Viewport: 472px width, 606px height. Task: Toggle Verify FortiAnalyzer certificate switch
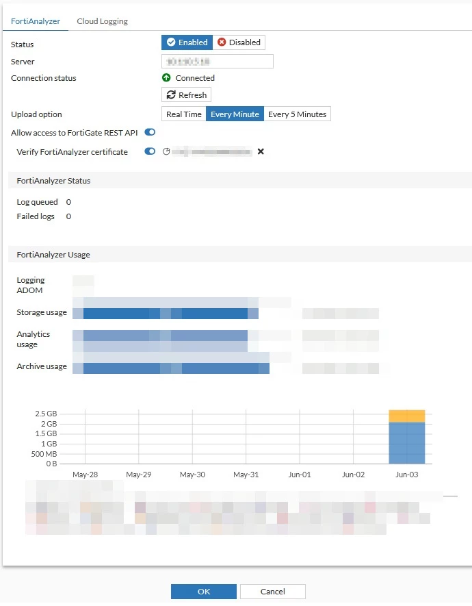point(150,151)
